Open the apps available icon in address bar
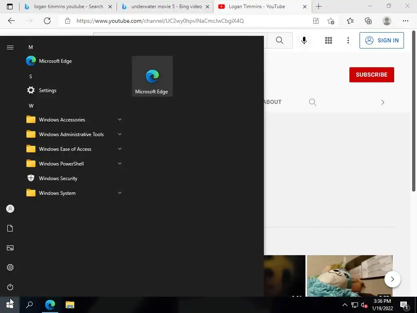 tap(316, 21)
